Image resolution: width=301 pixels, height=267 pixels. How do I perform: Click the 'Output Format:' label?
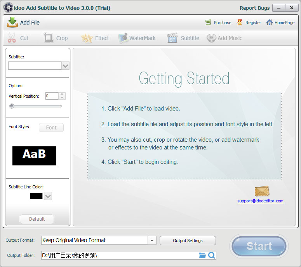(x=20, y=240)
